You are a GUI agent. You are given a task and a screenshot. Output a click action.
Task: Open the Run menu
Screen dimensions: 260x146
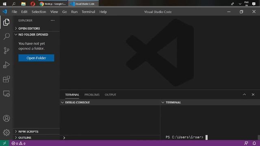[x=74, y=12]
